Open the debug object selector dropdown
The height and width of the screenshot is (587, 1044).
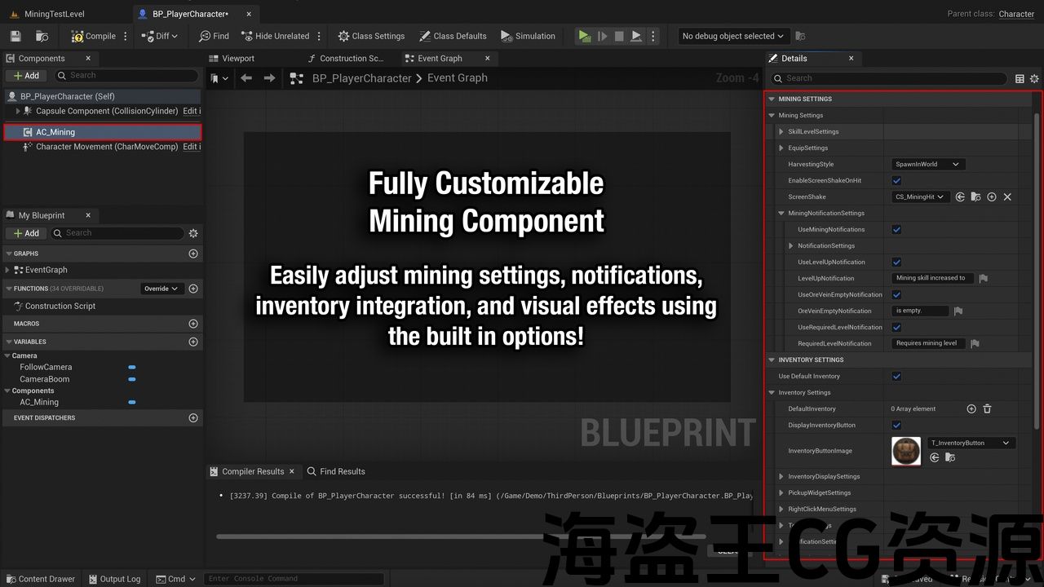point(732,36)
